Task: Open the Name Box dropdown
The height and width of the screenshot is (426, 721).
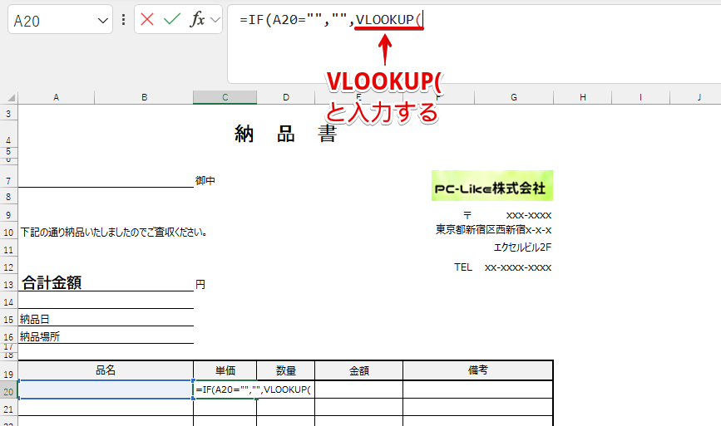Action: tap(102, 21)
